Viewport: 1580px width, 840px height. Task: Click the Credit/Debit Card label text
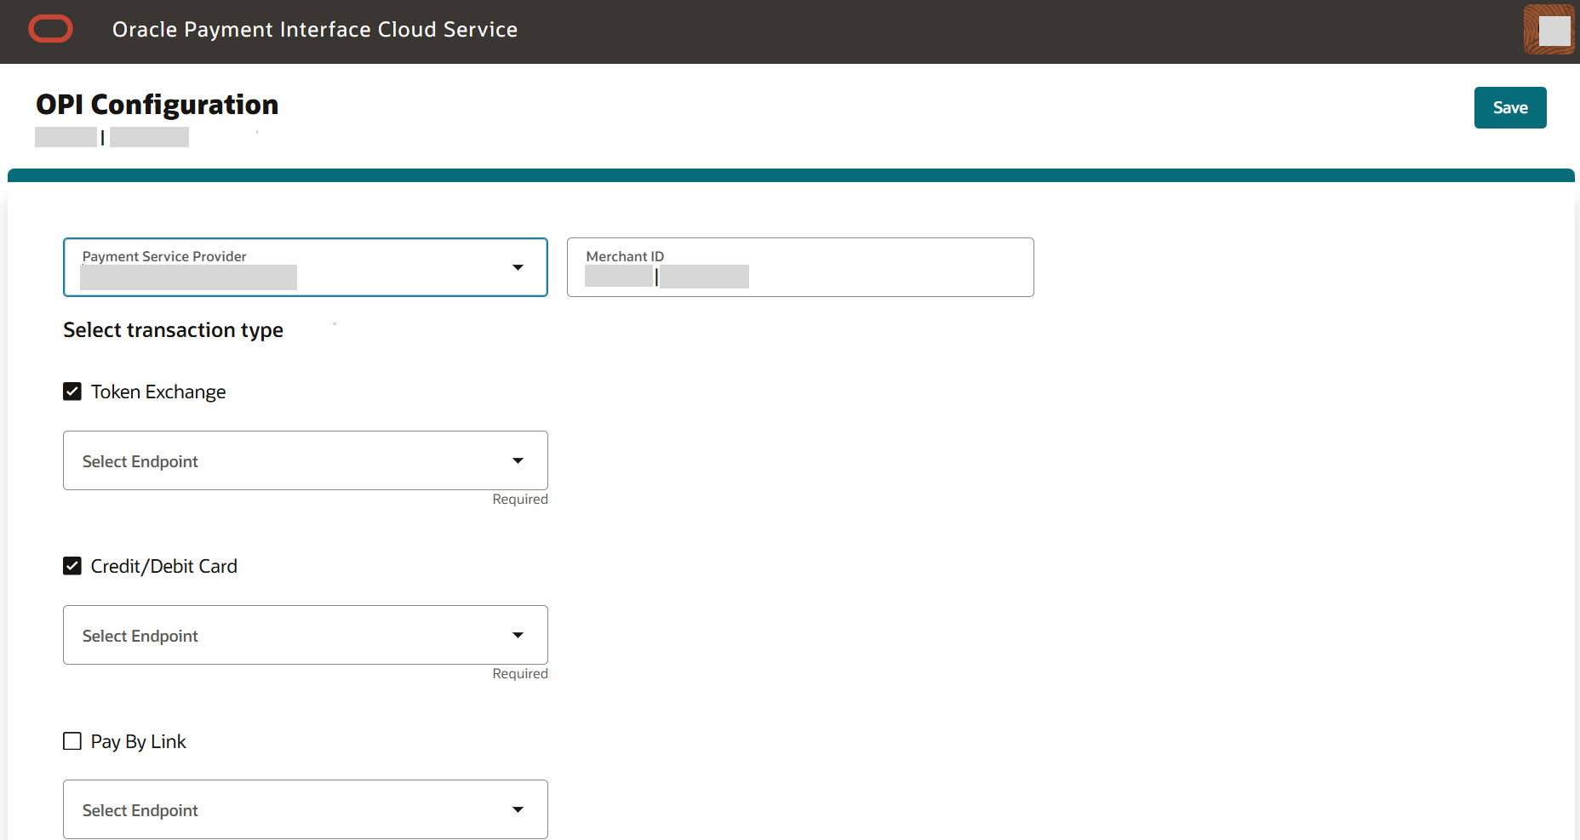click(164, 566)
